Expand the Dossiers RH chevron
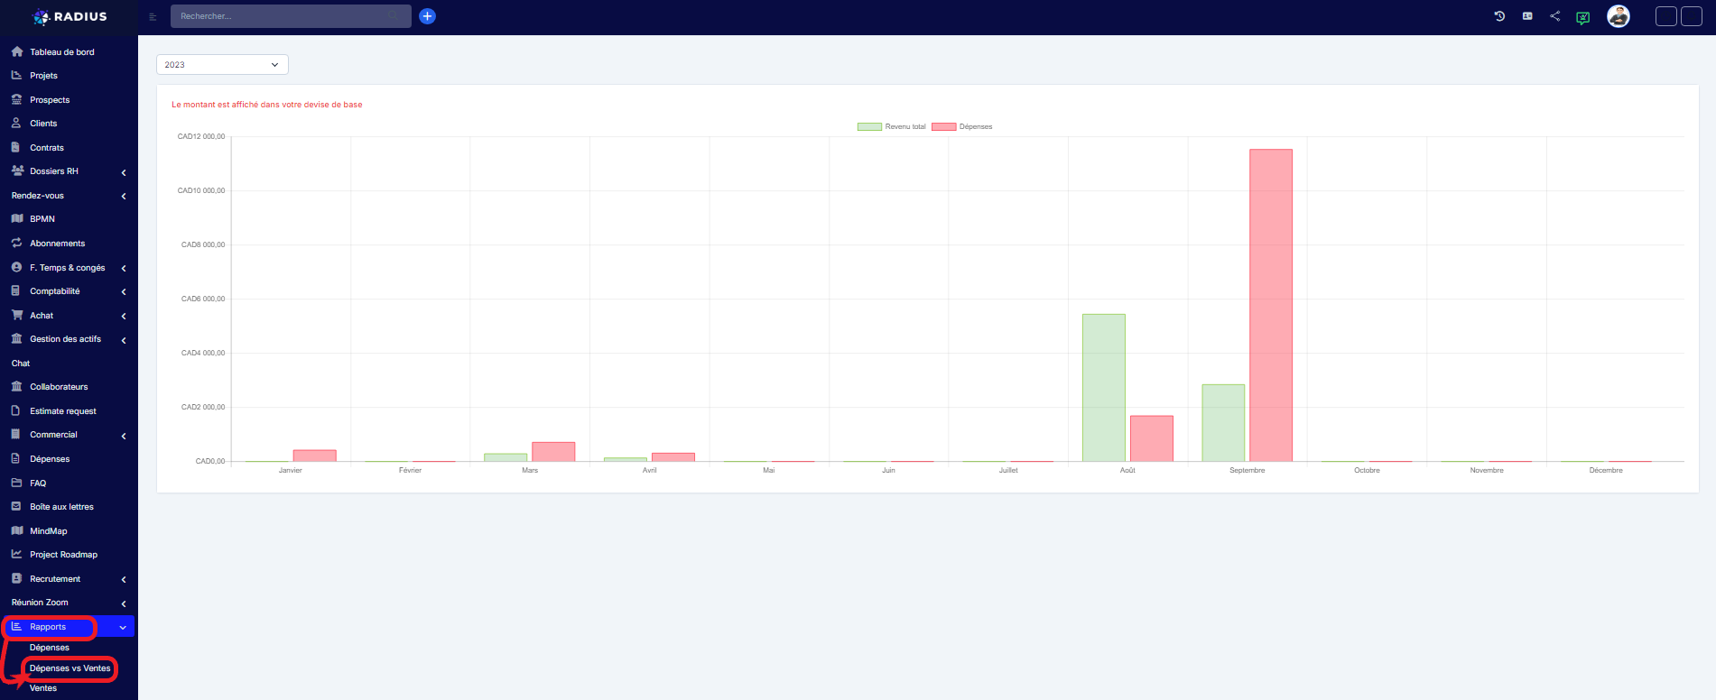This screenshot has height=700, width=1716. [124, 171]
